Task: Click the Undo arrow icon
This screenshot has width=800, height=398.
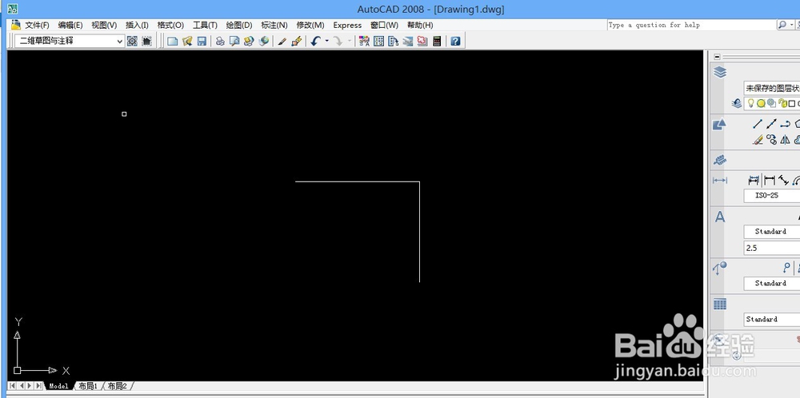Action: [x=315, y=42]
